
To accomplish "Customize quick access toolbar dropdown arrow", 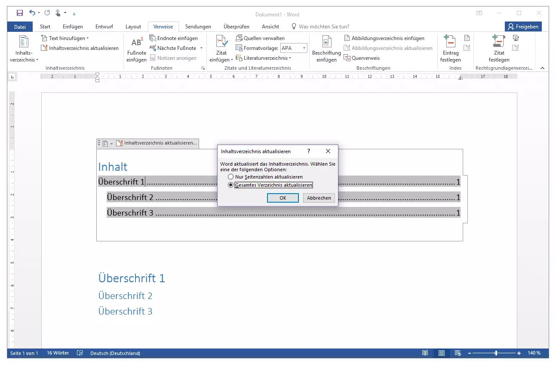I will point(74,14).
